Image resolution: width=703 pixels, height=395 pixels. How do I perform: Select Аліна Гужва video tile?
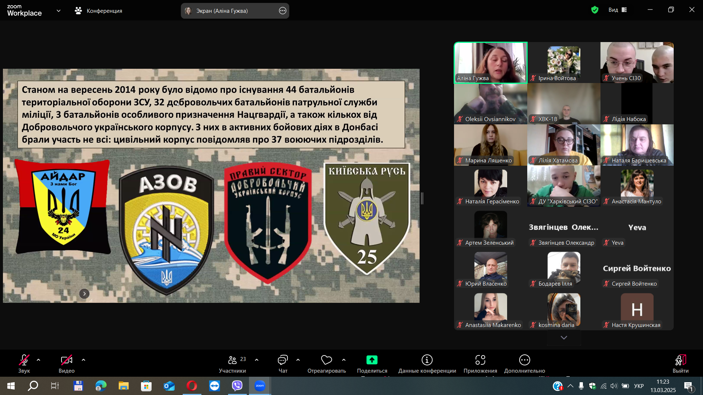491,63
